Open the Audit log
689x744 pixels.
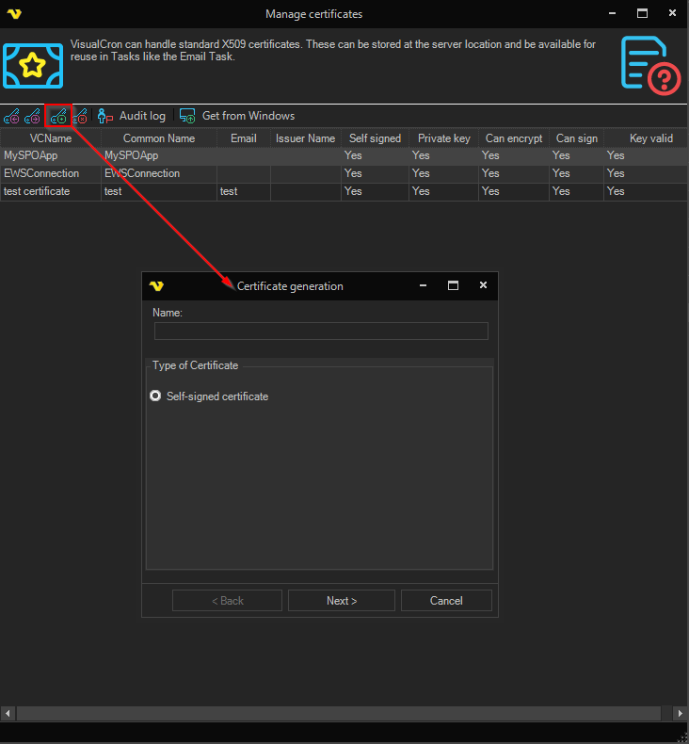(x=131, y=116)
